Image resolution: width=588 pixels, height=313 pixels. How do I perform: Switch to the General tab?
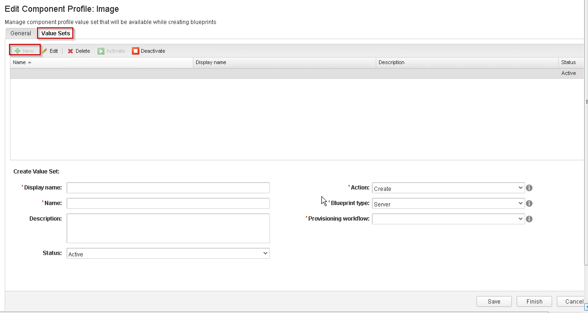click(x=21, y=33)
